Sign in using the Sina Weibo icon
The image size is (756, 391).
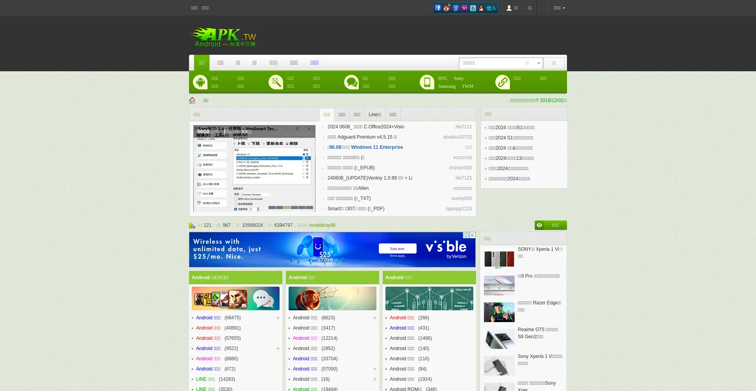[x=446, y=8]
